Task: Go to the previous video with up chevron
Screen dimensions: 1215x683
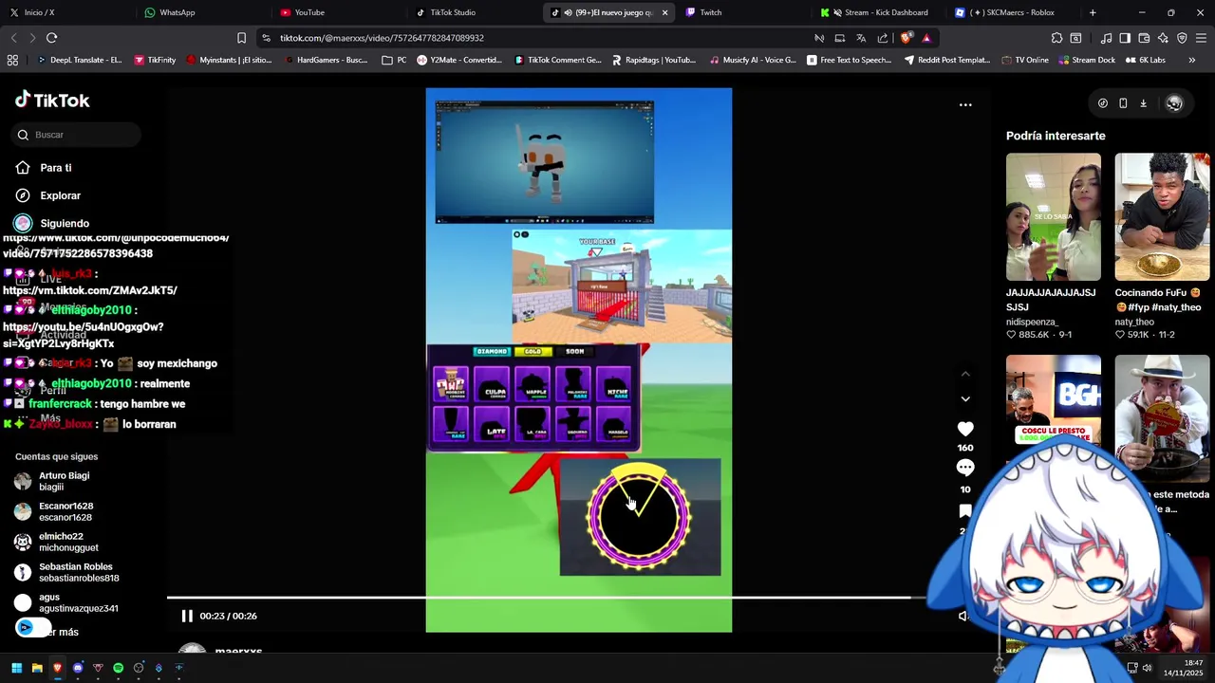Action: (x=965, y=375)
